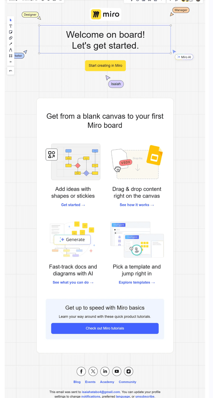Screen dimensions: 213x398
Task: Select the frame tool icon
Action: 11,56
